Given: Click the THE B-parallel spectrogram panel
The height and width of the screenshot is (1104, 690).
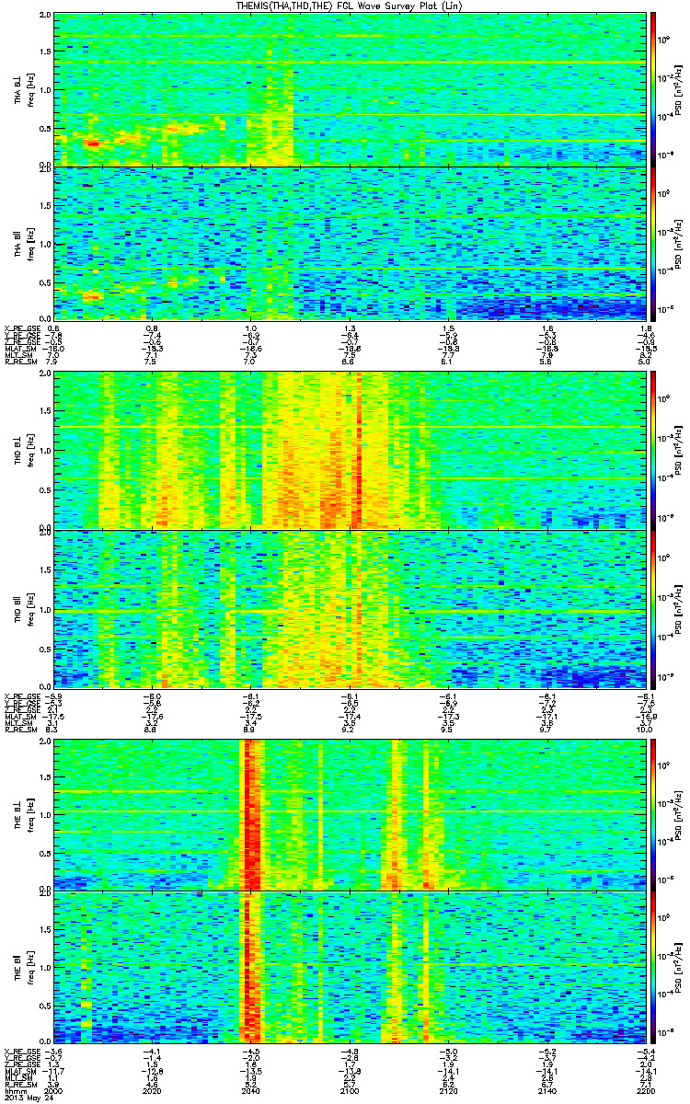Looking at the screenshot, I should click(349, 968).
